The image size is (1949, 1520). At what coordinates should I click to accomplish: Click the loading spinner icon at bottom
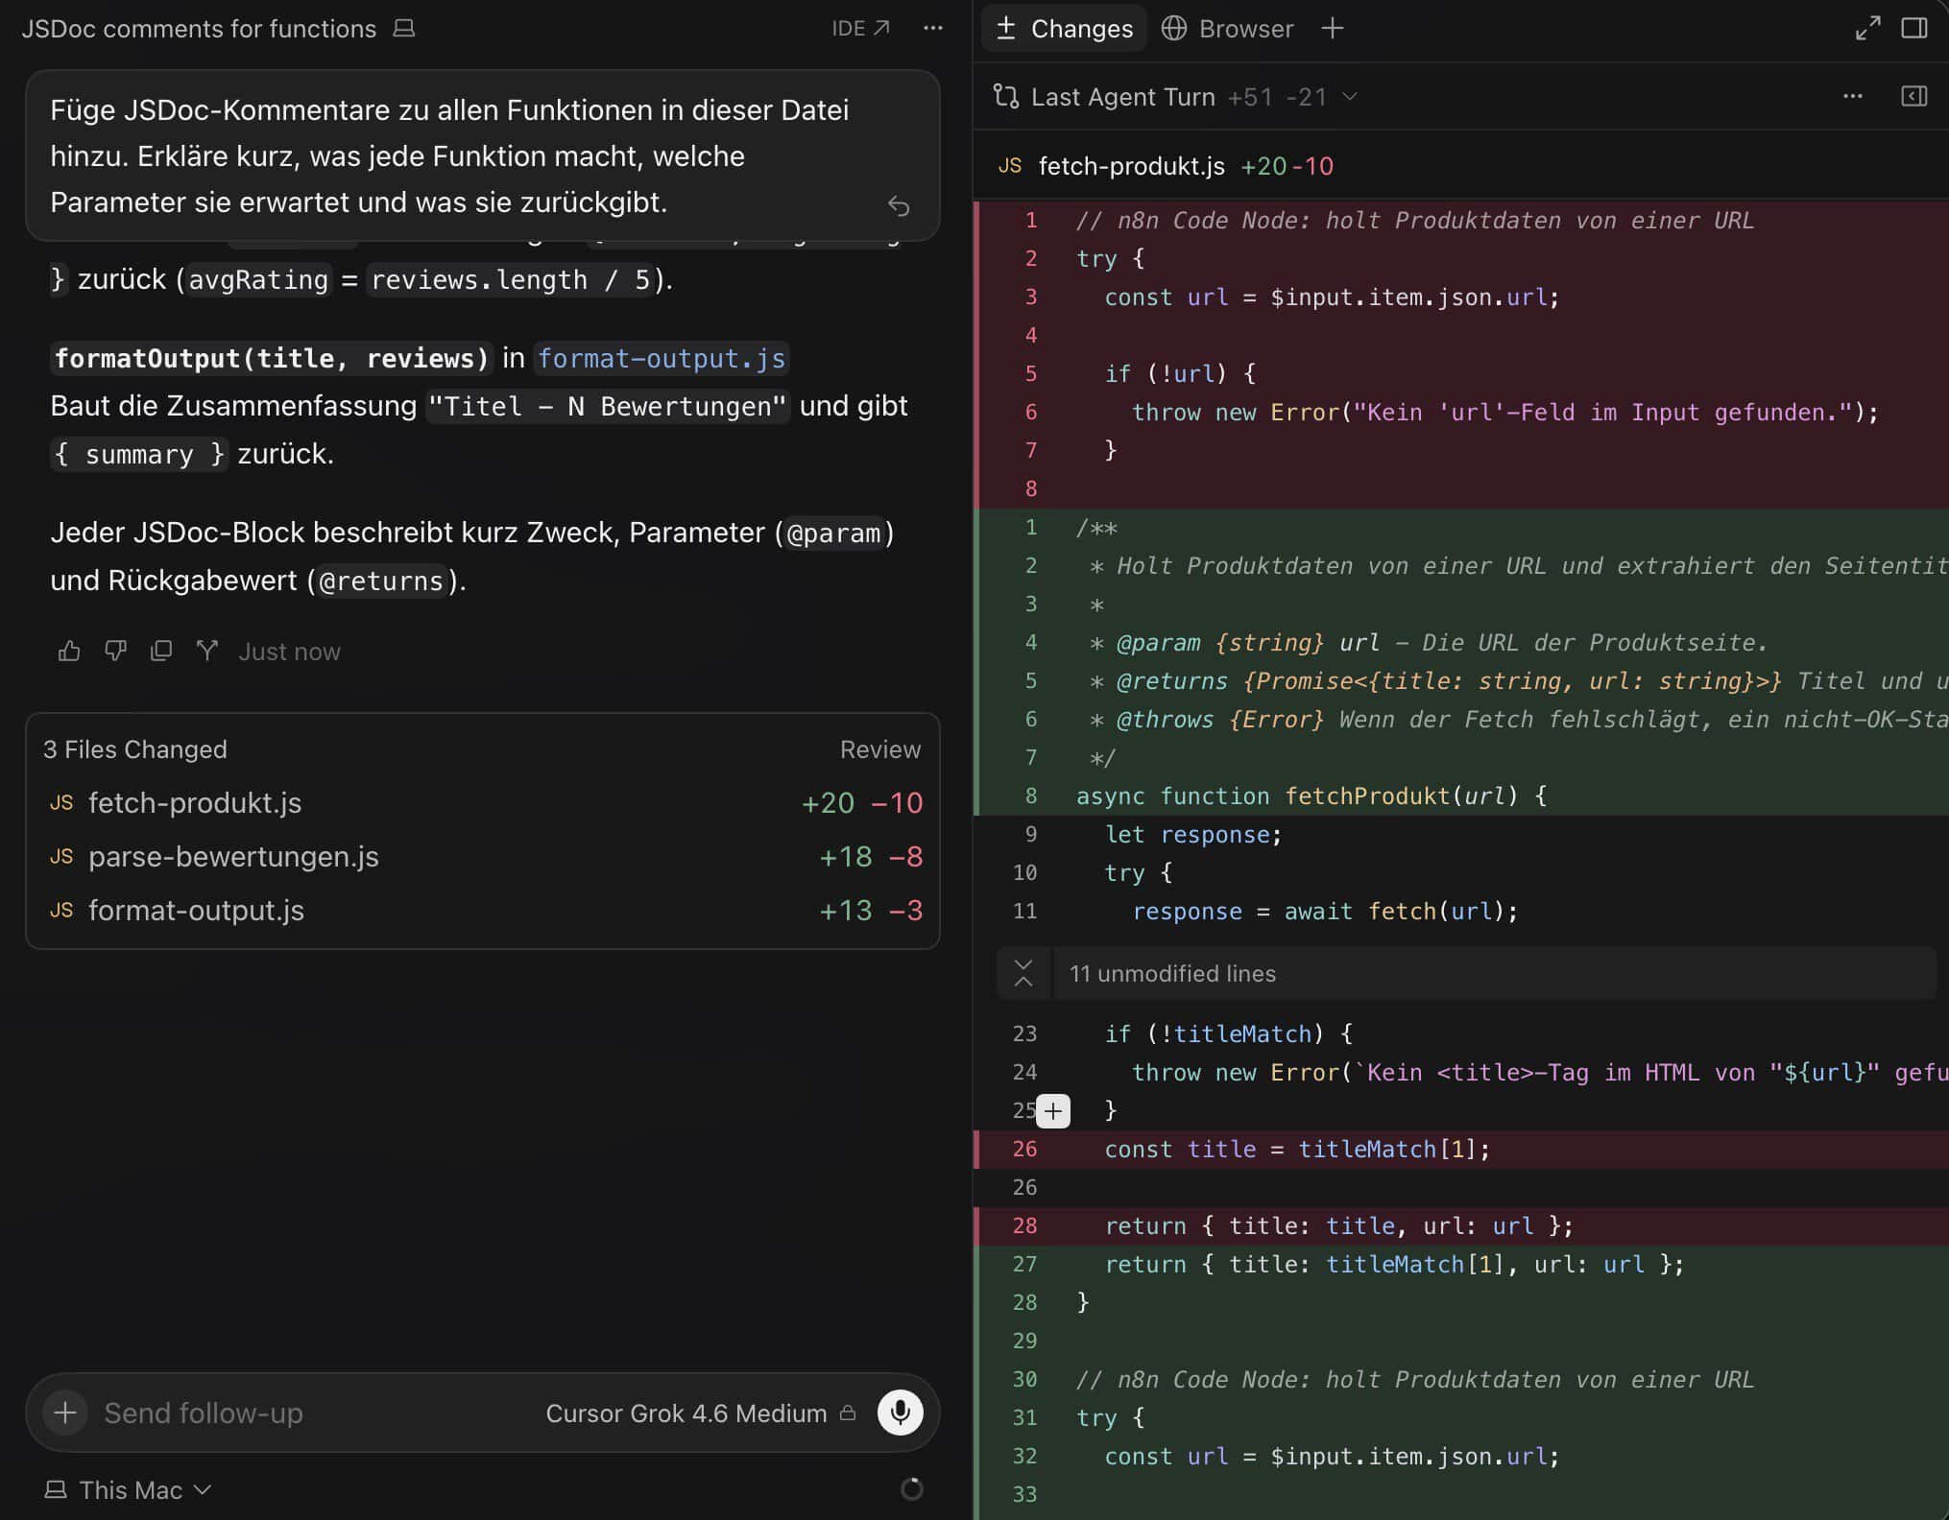pyautogui.click(x=911, y=1489)
